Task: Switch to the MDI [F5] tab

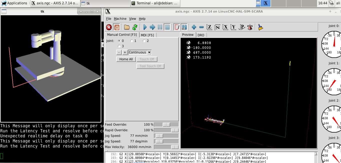Action: click(x=147, y=35)
